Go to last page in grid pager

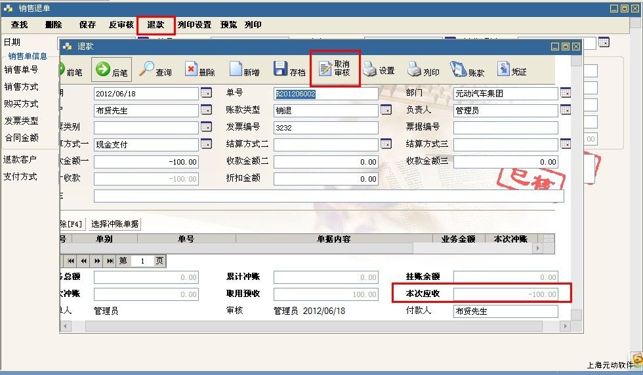tap(110, 261)
